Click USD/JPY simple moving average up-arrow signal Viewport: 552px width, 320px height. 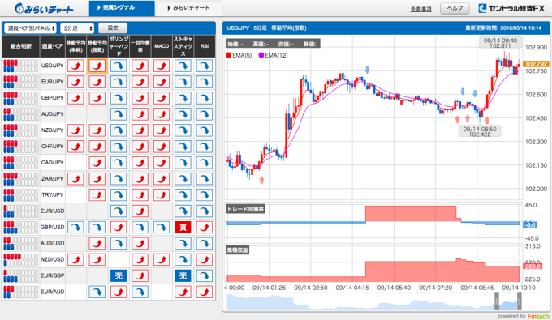(75, 66)
